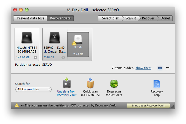
Task: Open the Prevent data loss tab
Action: (x=30, y=18)
